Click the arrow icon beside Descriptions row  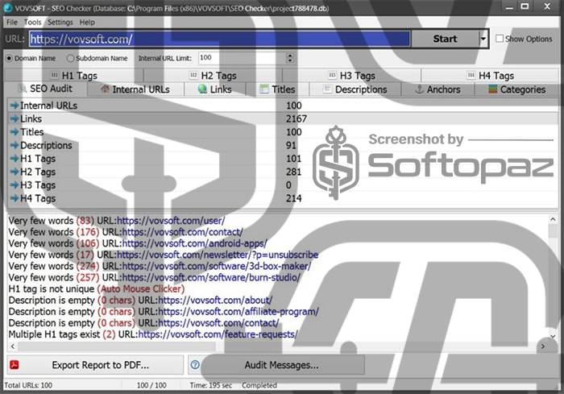pyautogui.click(x=15, y=145)
